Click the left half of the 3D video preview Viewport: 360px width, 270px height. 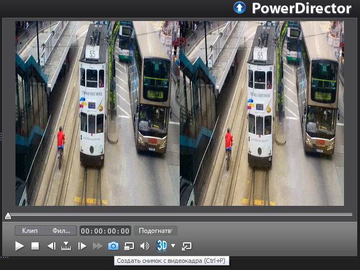pos(98,113)
